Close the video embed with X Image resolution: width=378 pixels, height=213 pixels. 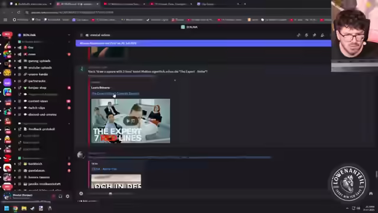click(x=175, y=80)
